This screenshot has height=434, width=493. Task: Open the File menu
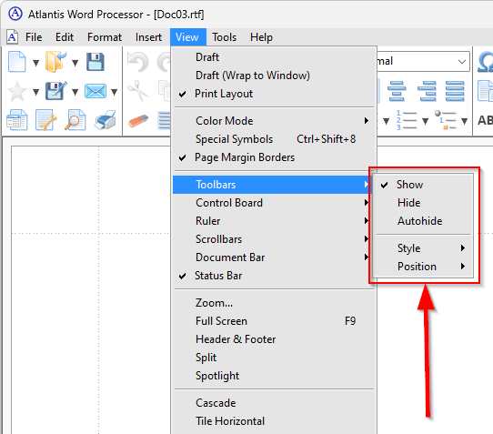click(x=34, y=37)
